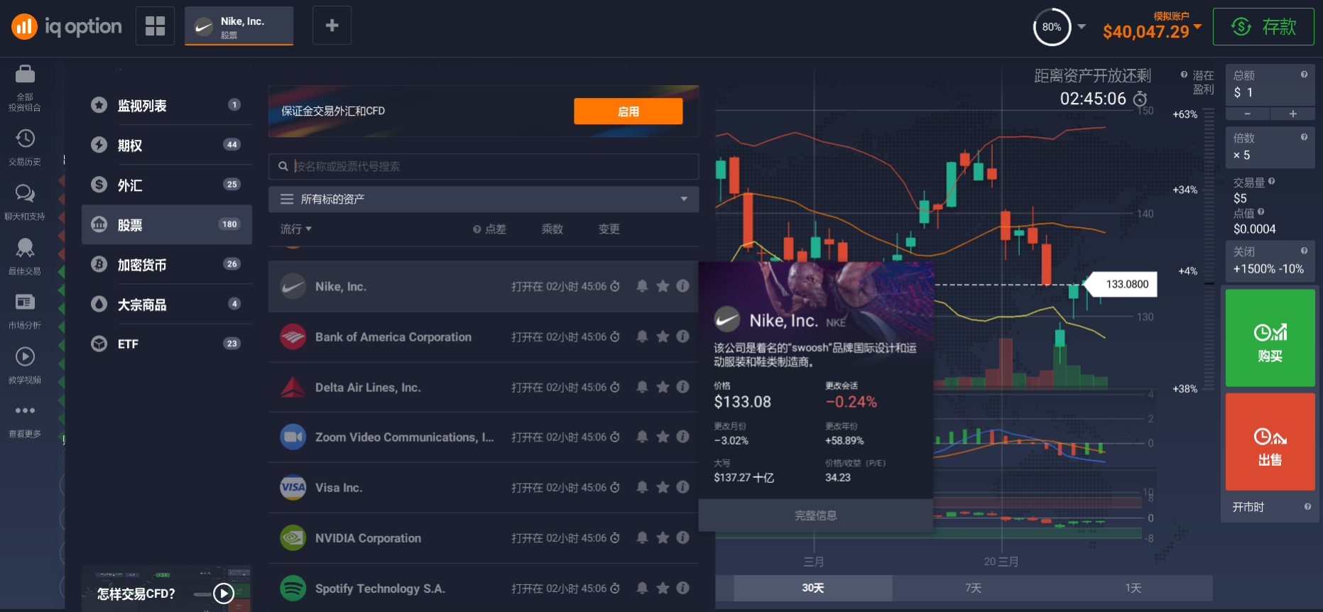Switch to the Nike, Inc. asset tab
Viewport: 1323px width, 612px height.
[239, 26]
